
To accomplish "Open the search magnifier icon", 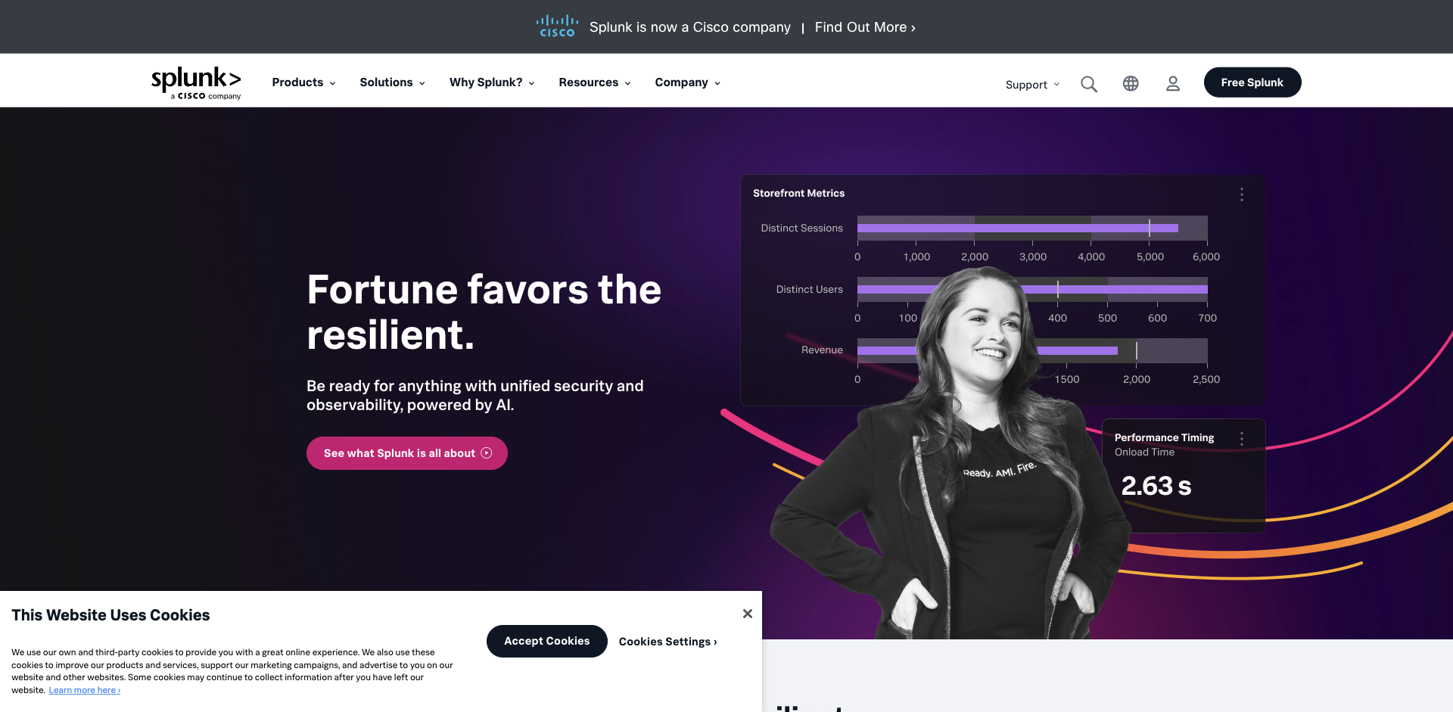I will tap(1089, 84).
